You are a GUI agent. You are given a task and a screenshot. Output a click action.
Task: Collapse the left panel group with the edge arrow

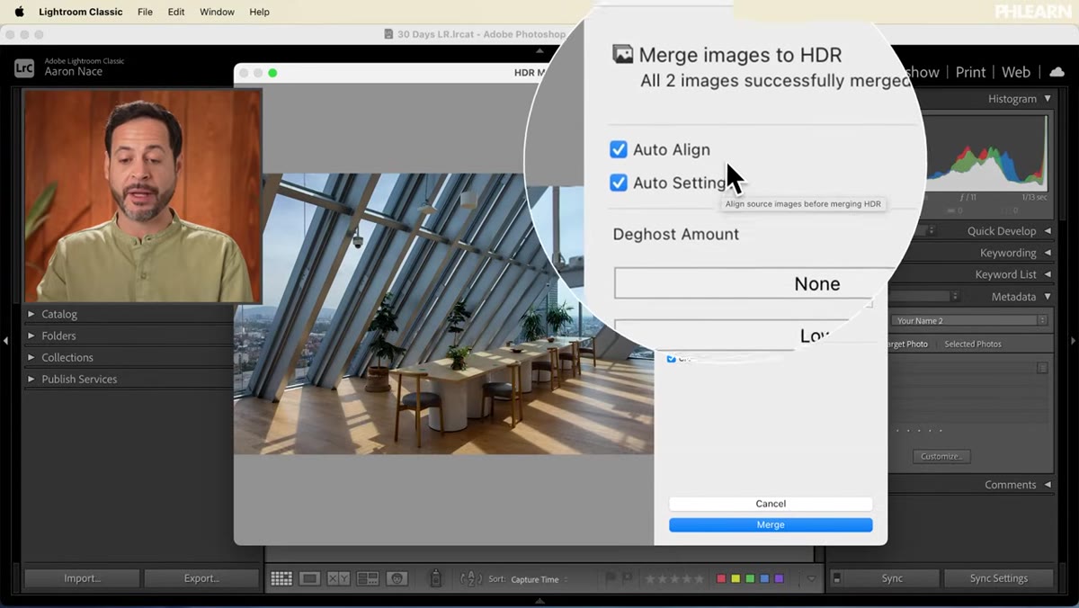point(5,341)
